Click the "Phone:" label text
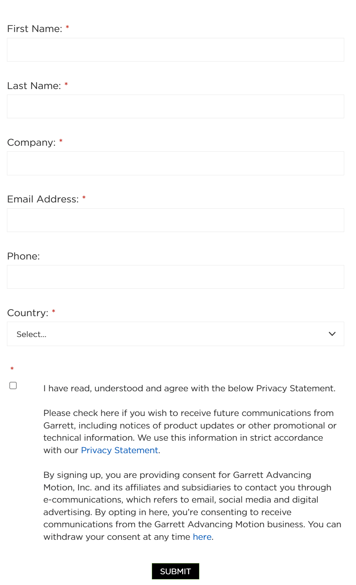The height and width of the screenshot is (585, 356). pos(23,256)
